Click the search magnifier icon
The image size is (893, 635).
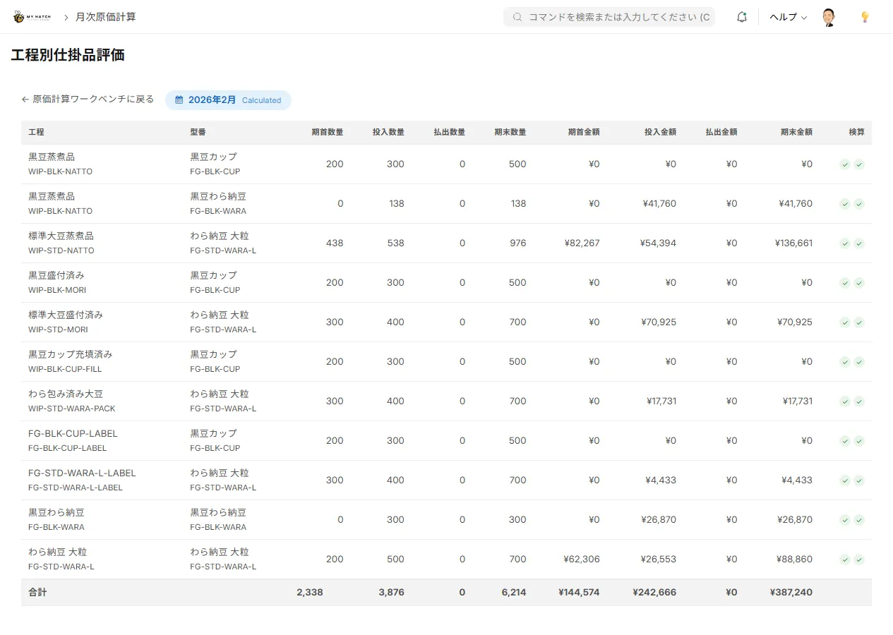point(517,17)
